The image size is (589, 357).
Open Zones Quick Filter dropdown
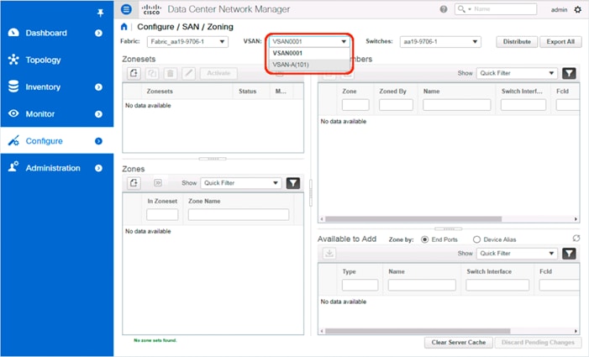tap(241, 183)
